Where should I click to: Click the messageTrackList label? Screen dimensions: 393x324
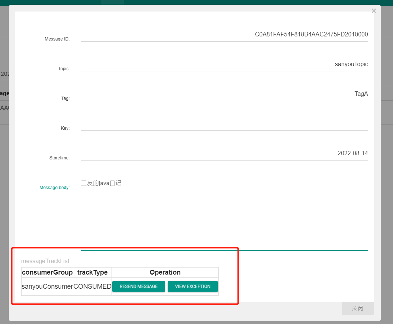[46, 261]
